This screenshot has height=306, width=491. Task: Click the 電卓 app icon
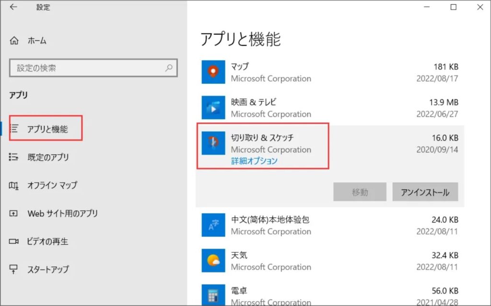tap(213, 294)
